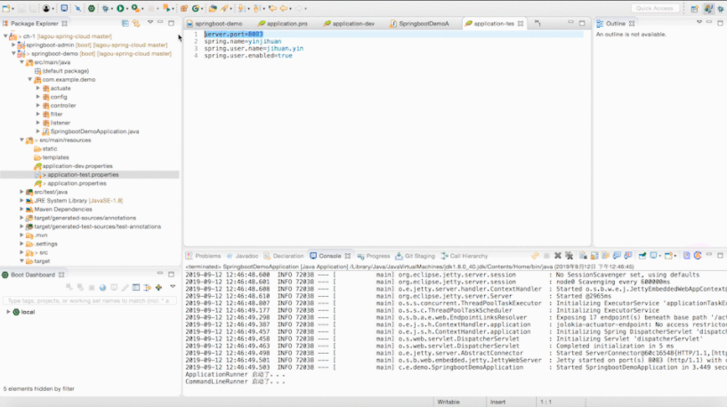
Task: Expand the Maven Dependencies node
Action: (21, 210)
